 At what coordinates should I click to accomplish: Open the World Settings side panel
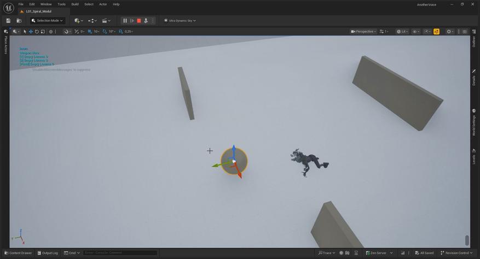coord(474,122)
